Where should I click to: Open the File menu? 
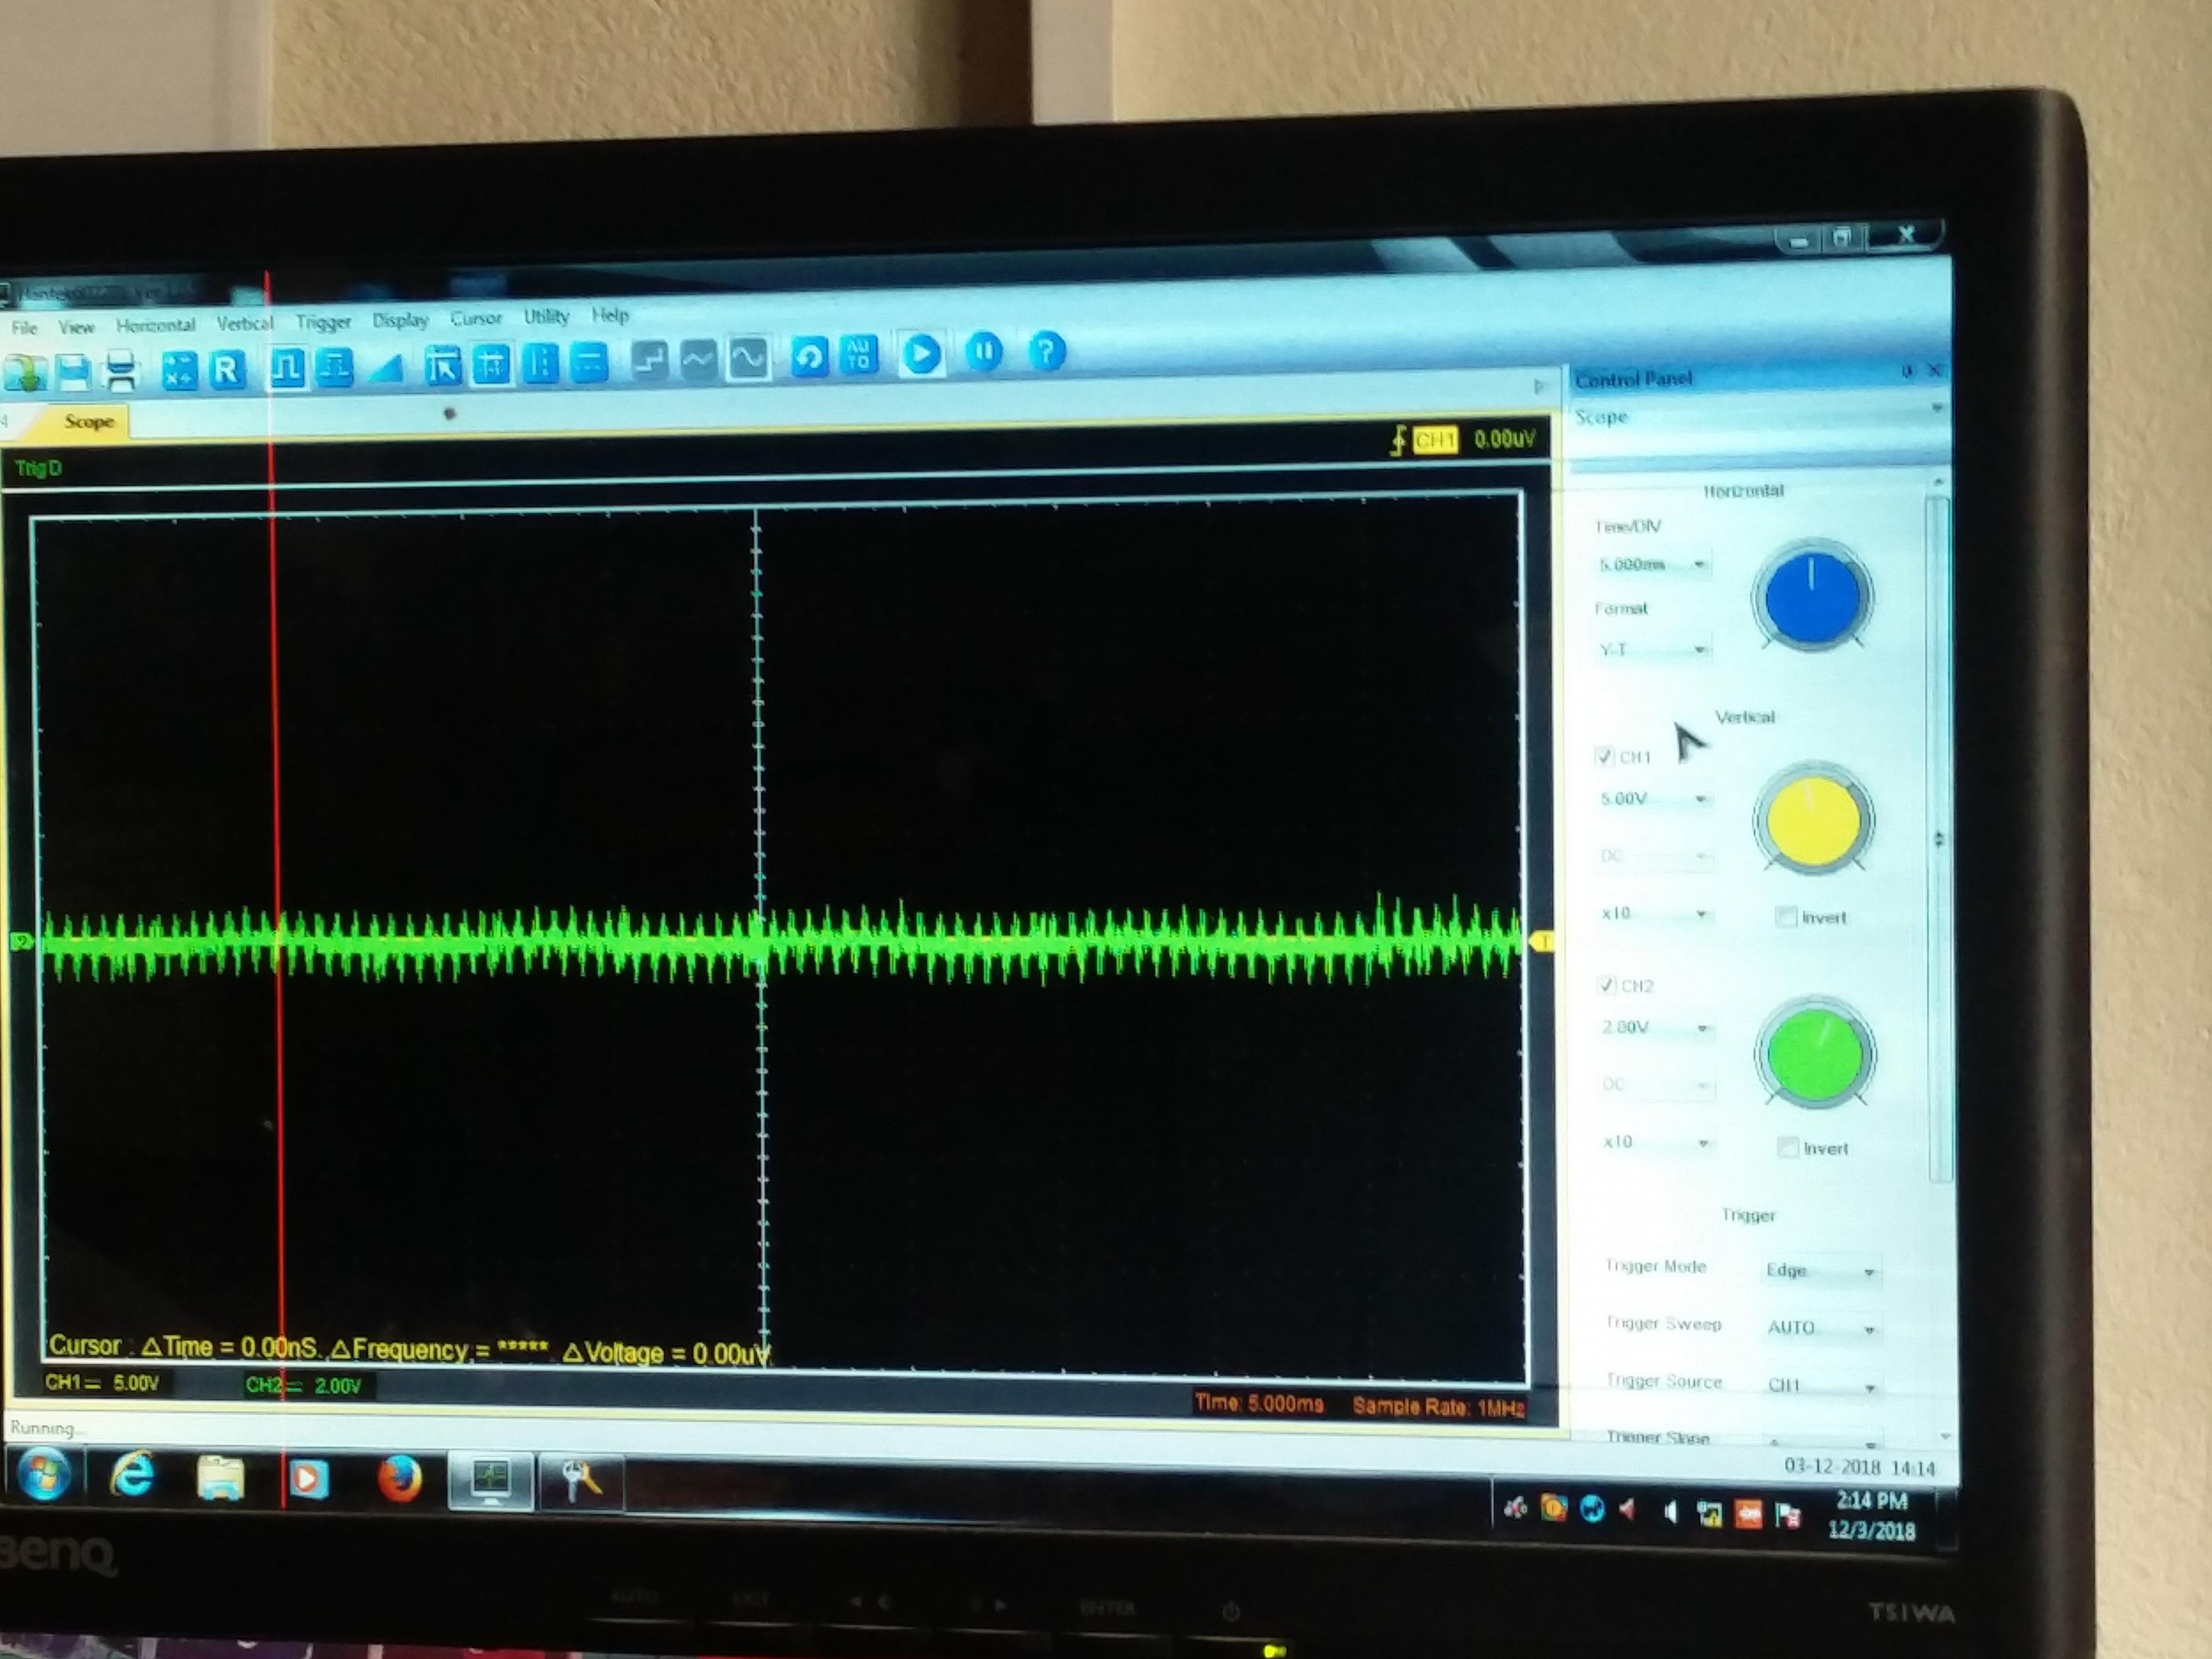click(x=24, y=327)
